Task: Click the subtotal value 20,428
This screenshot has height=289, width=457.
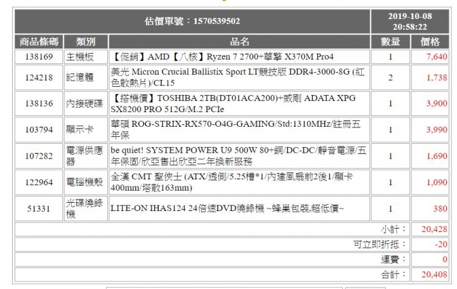Action: [x=434, y=229]
